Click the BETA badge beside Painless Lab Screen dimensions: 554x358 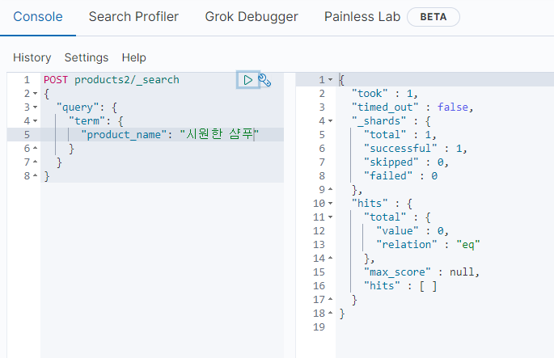433,16
